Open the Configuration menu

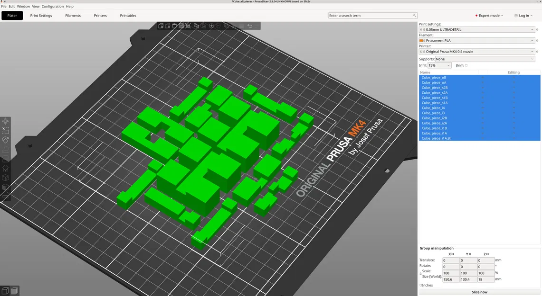53,6
